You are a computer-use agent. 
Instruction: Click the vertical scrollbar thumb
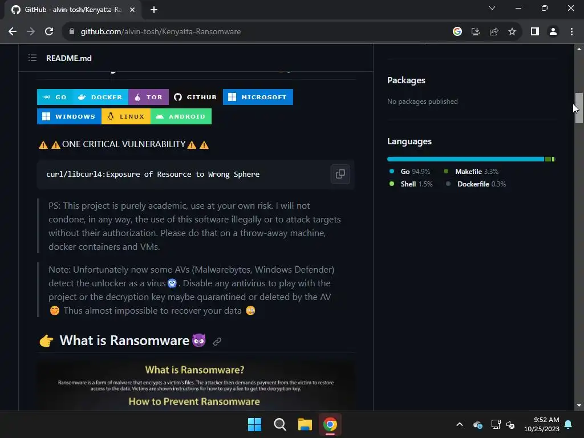pyautogui.click(x=578, y=108)
